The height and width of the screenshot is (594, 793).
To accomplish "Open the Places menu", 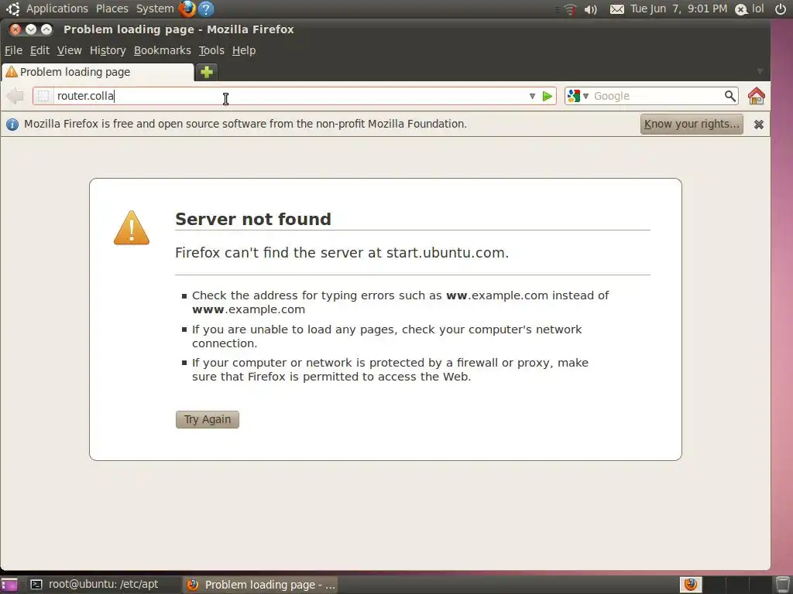I will click(x=112, y=9).
